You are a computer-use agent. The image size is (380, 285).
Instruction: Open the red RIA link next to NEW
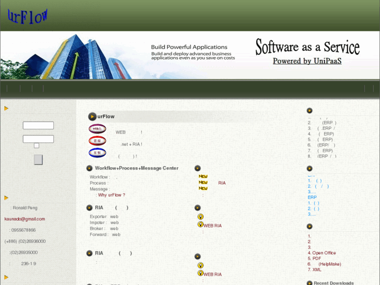(222, 183)
